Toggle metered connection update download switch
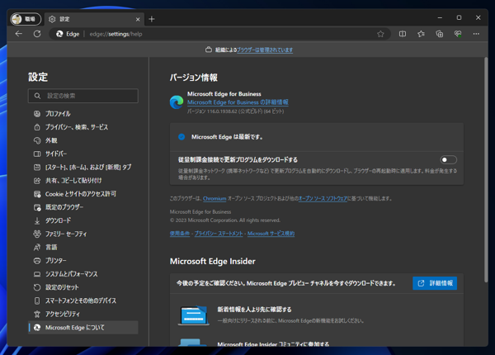 point(448,160)
